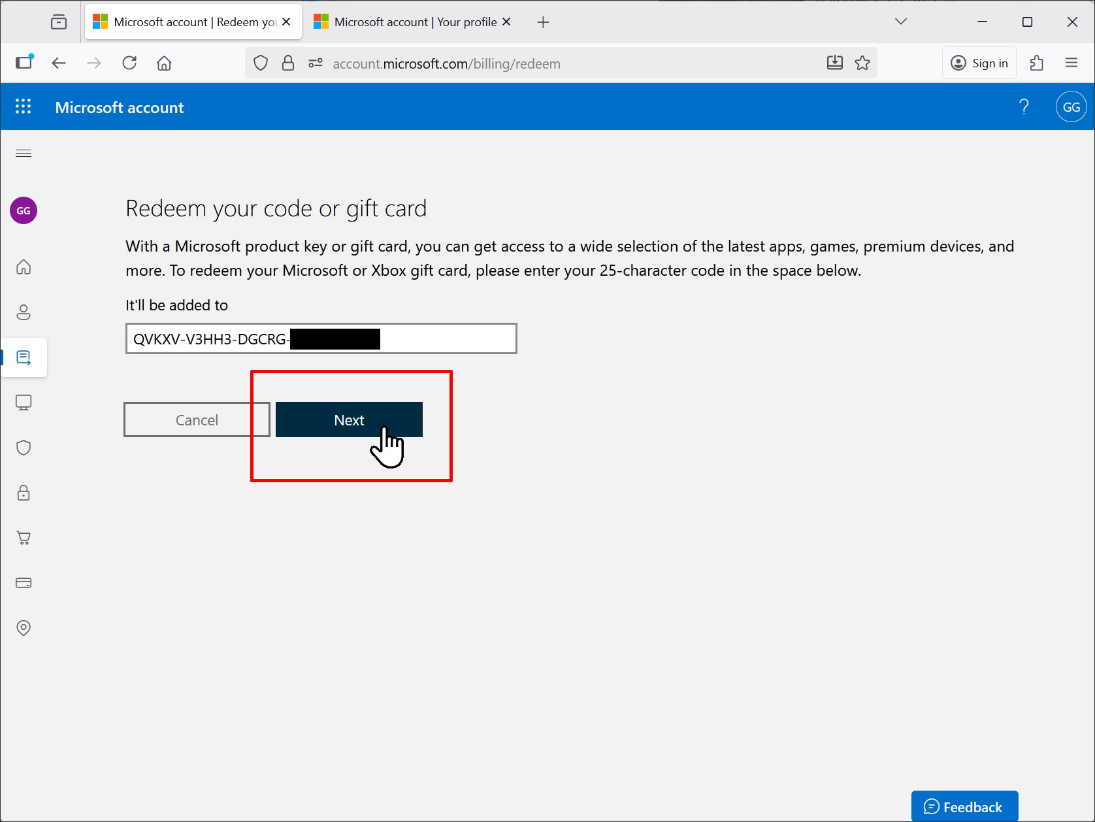Open Services and subscriptions sidebar icon
The width and height of the screenshot is (1095, 822).
(24, 357)
